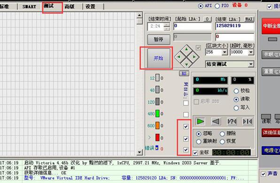Toggle the checkbox beside the 错误 row
The height and width of the screenshot is (183, 280).
coord(186,150)
